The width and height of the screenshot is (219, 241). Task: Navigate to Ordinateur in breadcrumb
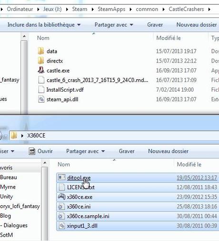(20, 9)
